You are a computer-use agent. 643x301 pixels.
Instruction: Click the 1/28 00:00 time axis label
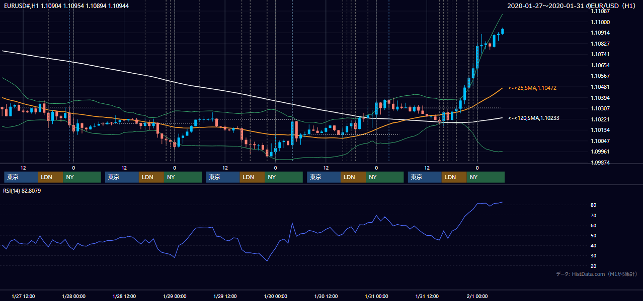point(73,296)
